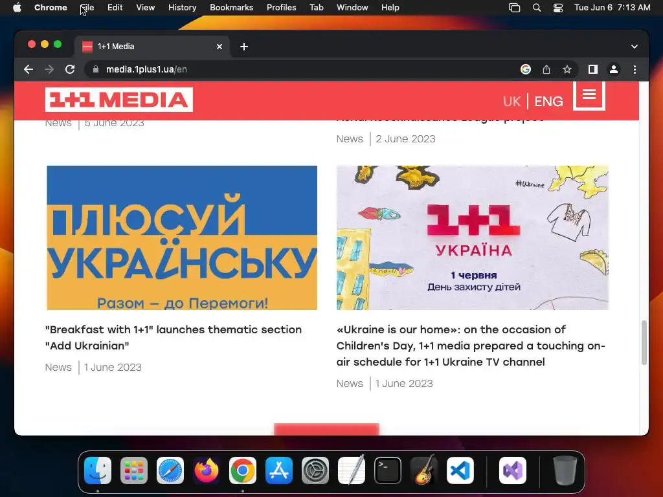Open the History menu
The height and width of the screenshot is (497, 663).
[x=182, y=8]
